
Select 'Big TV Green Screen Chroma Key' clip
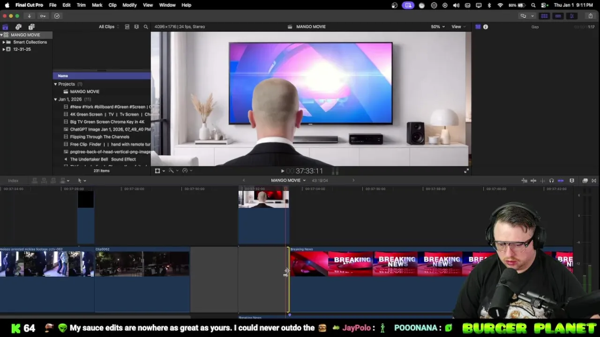click(107, 122)
